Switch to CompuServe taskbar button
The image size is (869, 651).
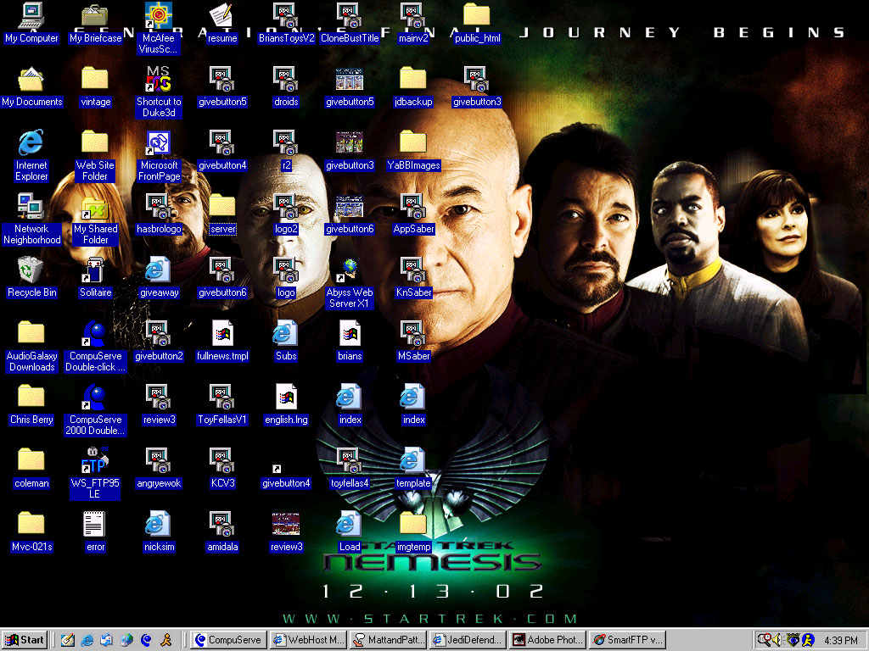click(x=229, y=640)
